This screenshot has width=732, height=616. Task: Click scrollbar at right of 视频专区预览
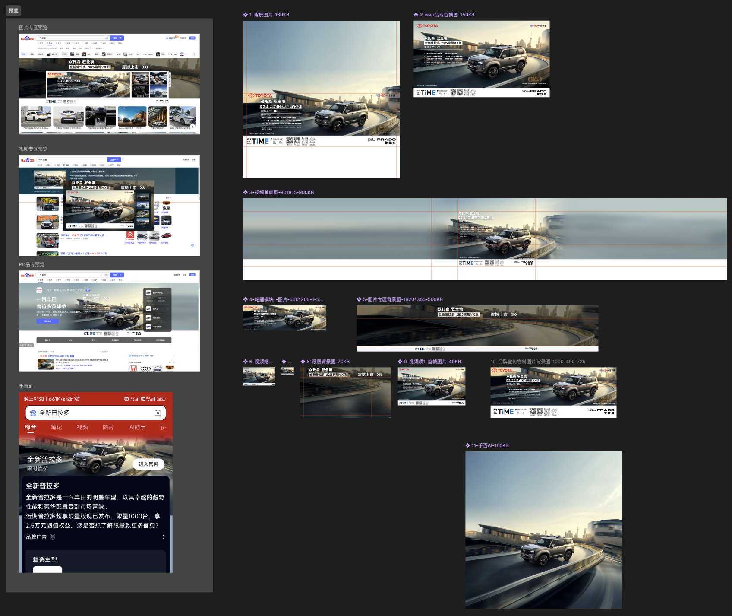tap(199, 179)
